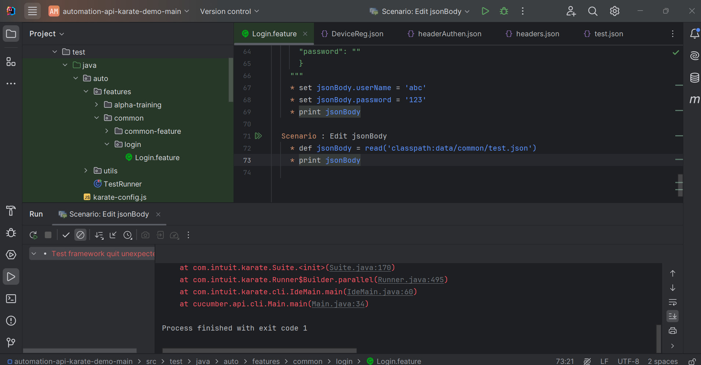Toggle Show Passed tests checkmark

click(66, 235)
